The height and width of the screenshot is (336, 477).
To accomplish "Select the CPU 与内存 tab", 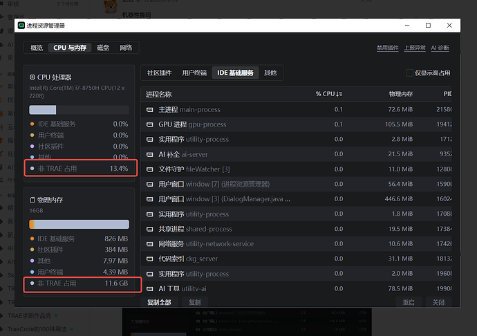I will tap(70, 48).
